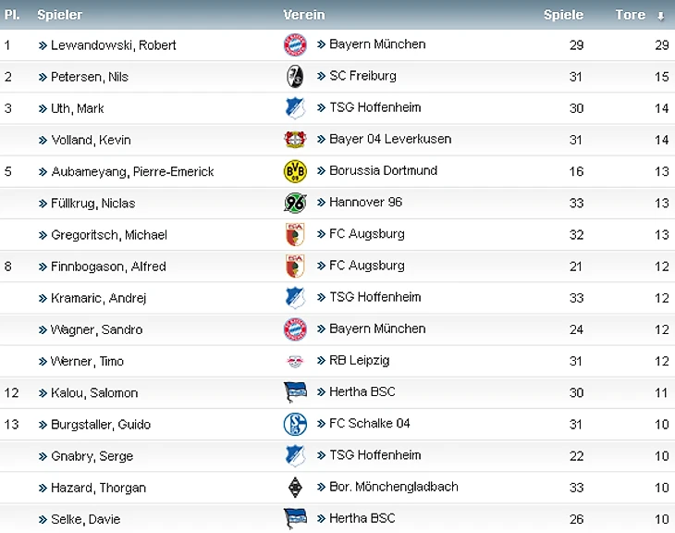Click the Spiele column header
This screenshot has height=533, width=675.
(563, 15)
